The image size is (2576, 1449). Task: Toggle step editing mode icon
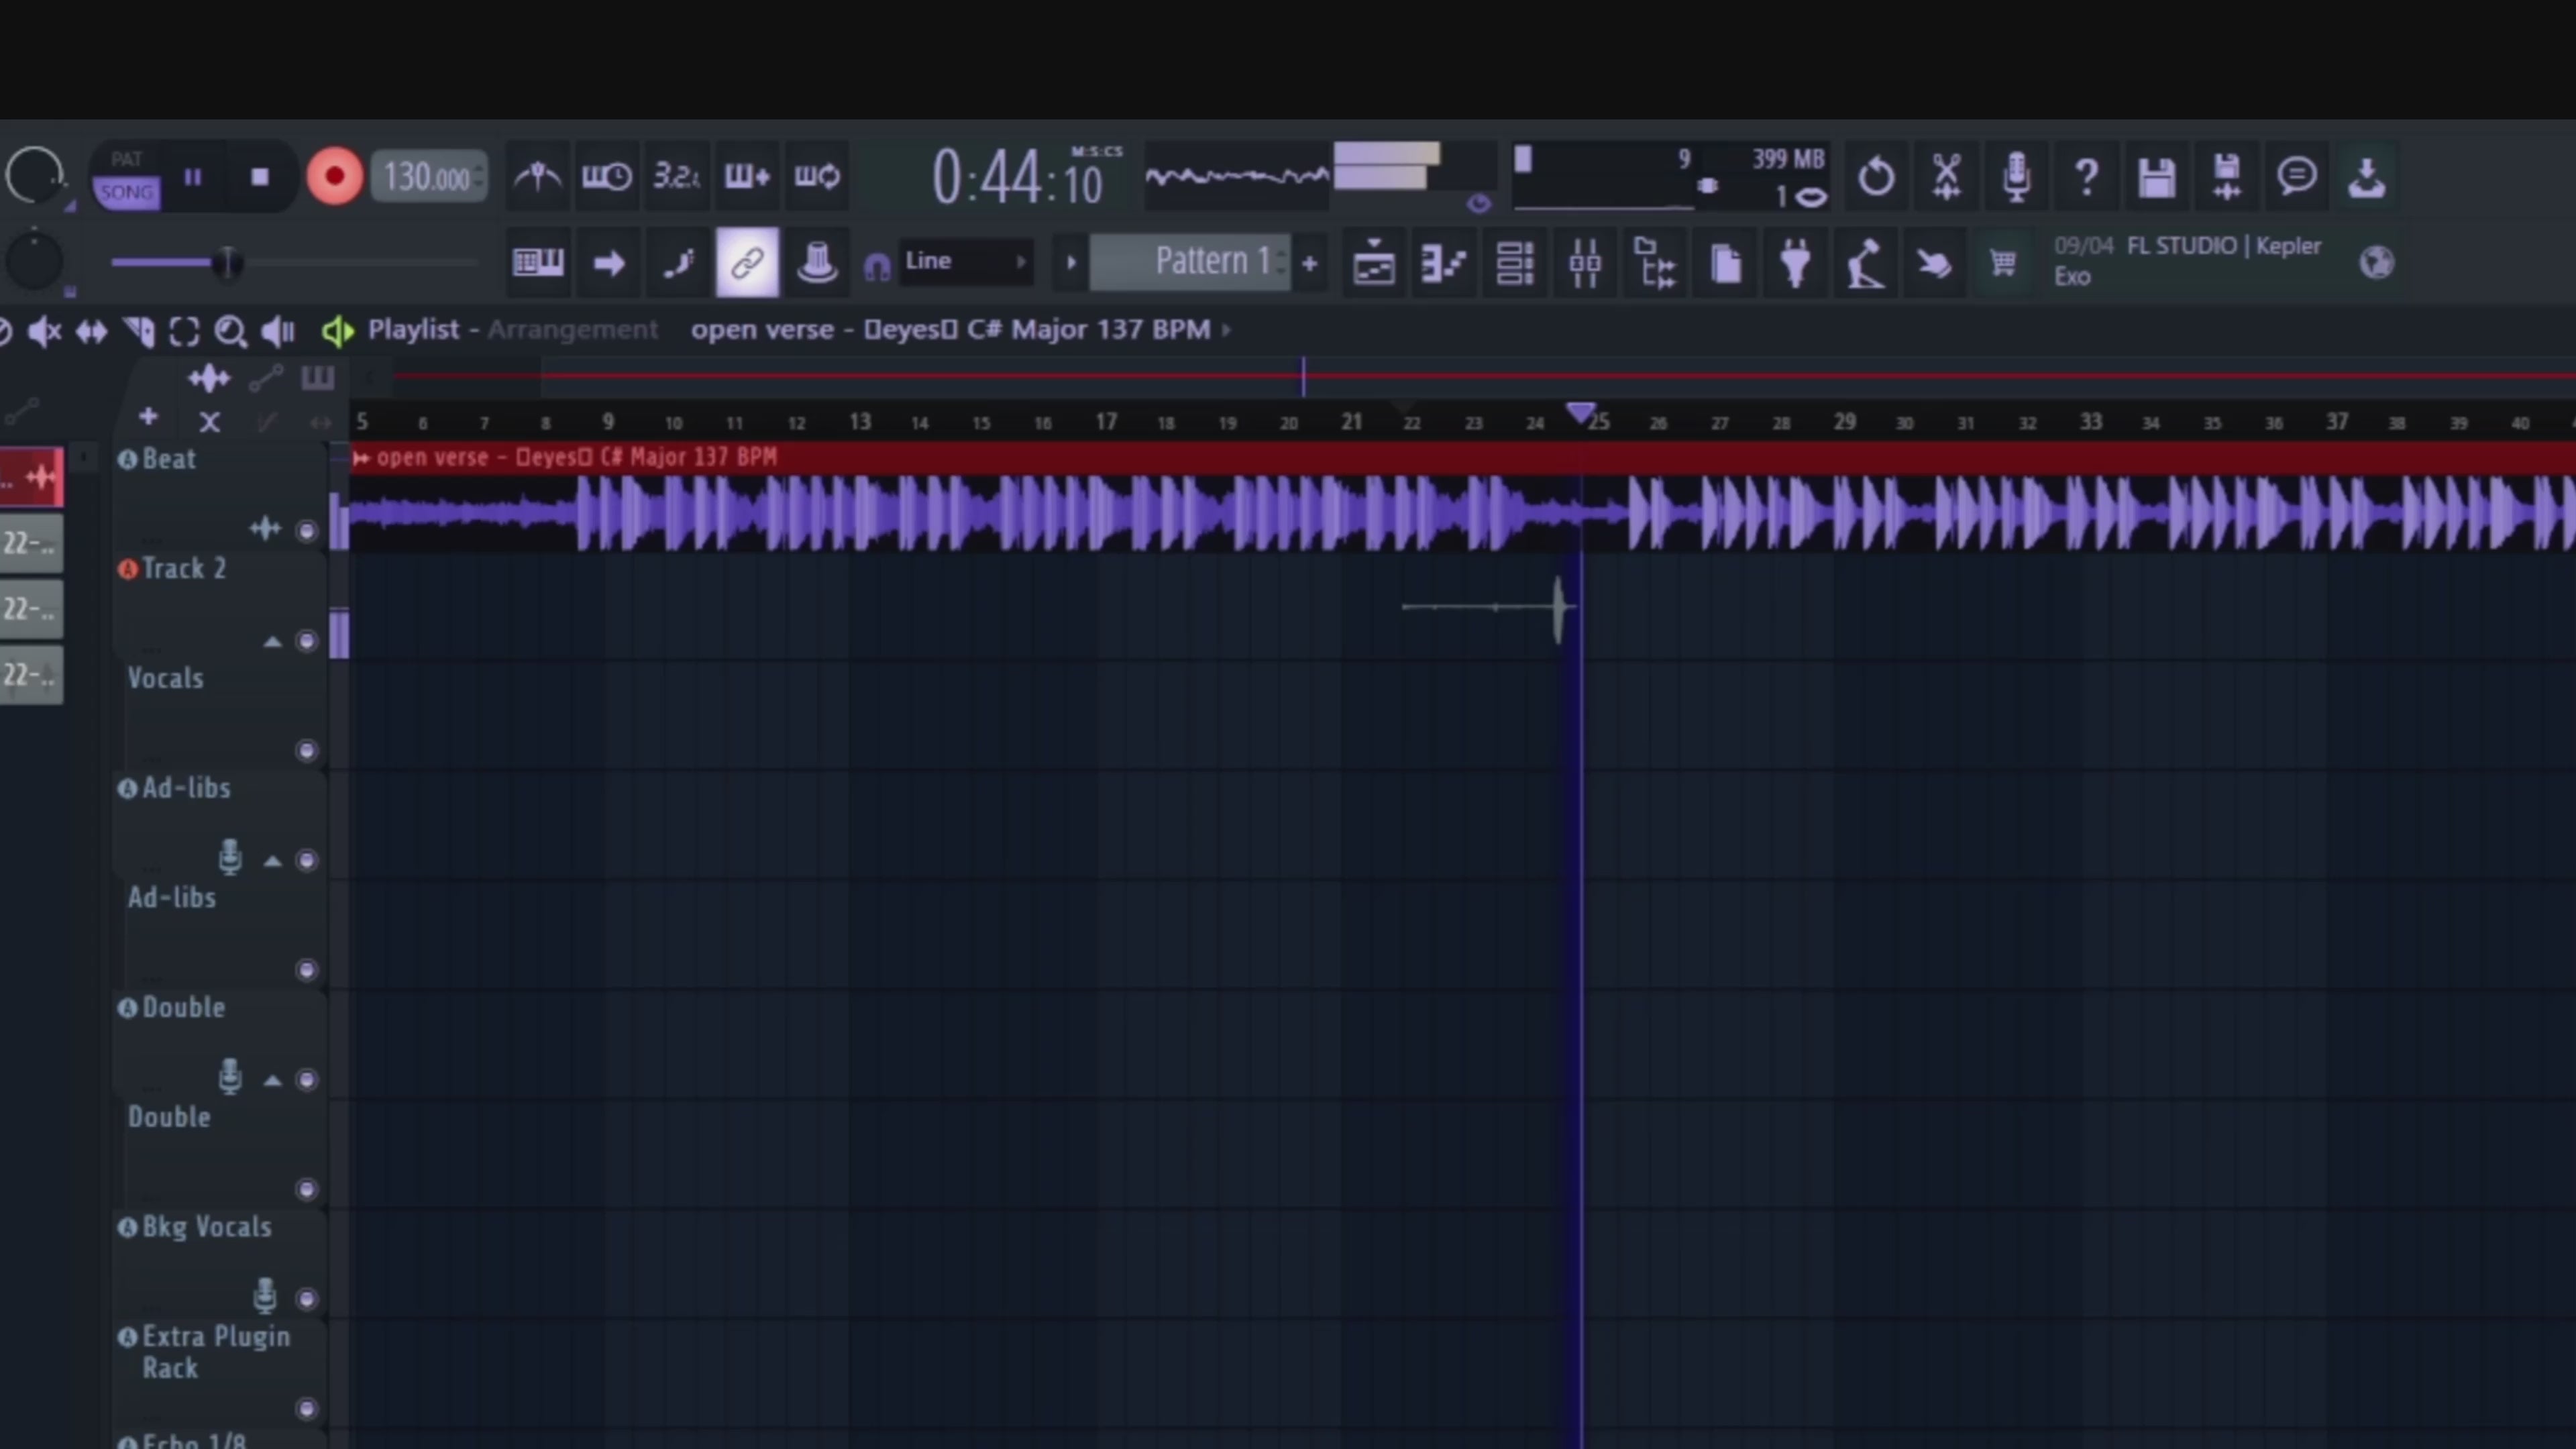tap(678, 263)
